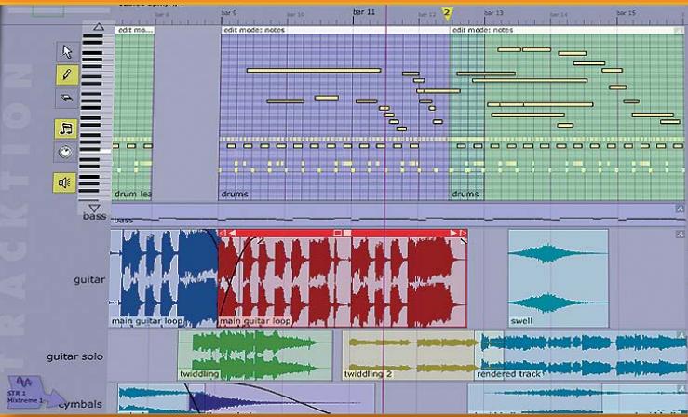
Task: Select the swell audio clip
Action: 559,278
